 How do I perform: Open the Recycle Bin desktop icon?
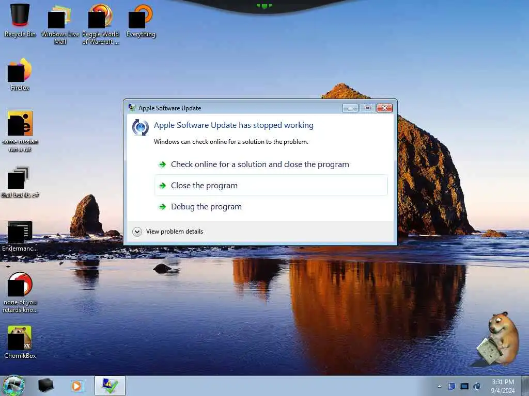(x=20, y=20)
